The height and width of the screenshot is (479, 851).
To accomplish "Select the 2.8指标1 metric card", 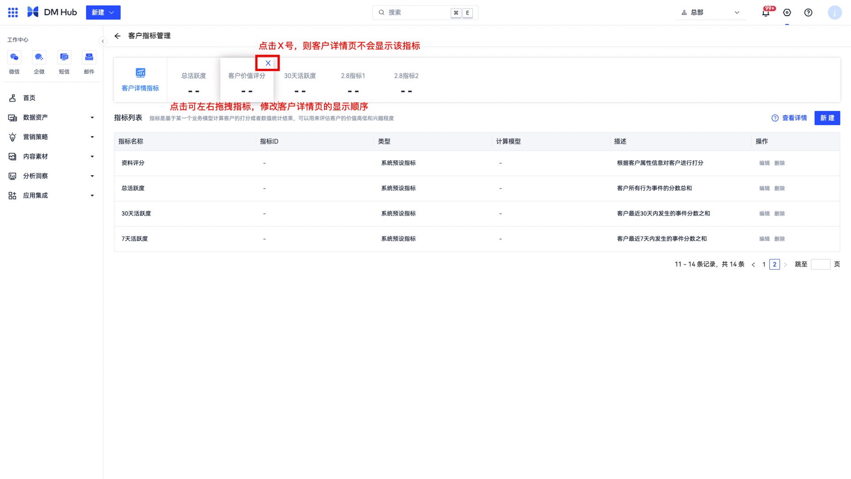I will tap(353, 80).
